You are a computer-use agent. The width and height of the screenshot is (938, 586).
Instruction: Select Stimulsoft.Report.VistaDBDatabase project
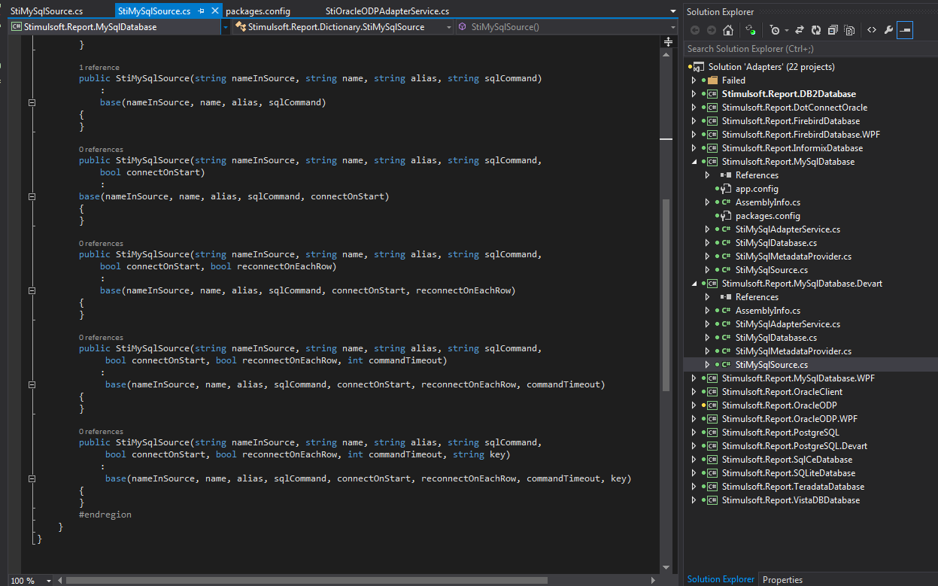coord(791,500)
